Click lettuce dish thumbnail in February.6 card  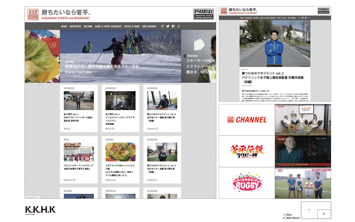(x=121, y=152)
